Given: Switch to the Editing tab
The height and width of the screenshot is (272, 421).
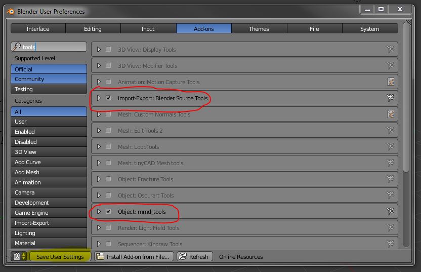Looking at the screenshot, I should [93, 28].
